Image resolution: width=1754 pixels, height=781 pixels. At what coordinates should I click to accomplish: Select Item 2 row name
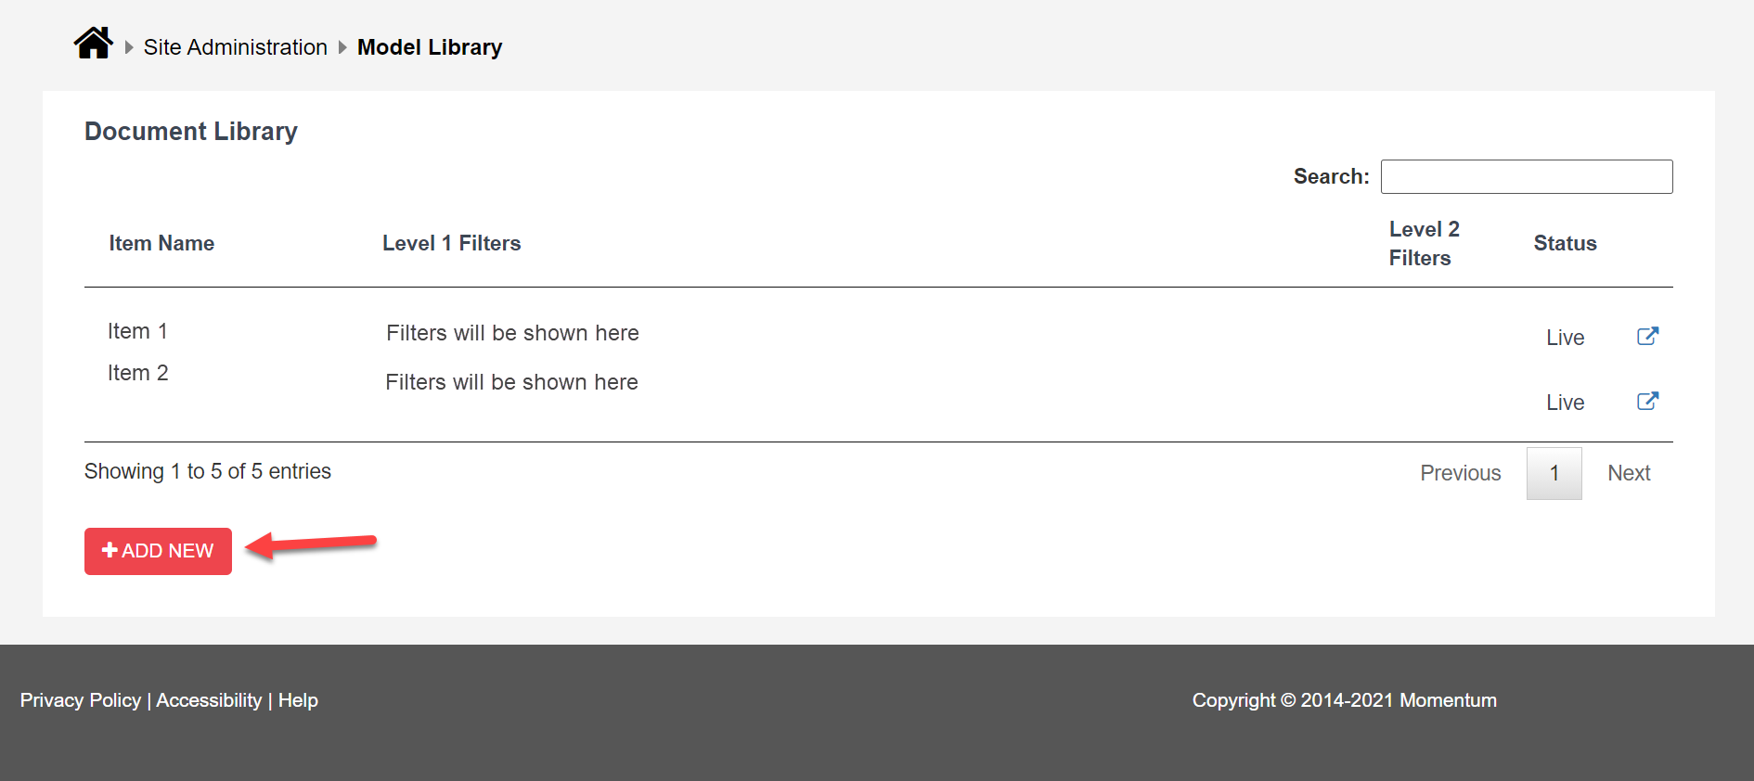pyautogui.click(x=137, y=373)
